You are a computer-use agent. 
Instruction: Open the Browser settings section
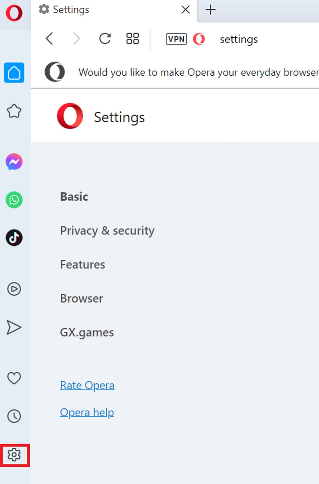click(x=81, y=298)
